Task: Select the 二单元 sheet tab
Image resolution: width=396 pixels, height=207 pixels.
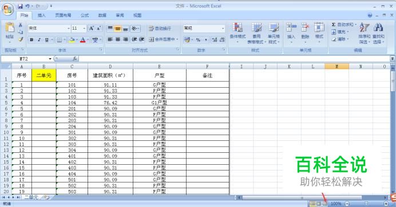Action: tap(31, 197)
